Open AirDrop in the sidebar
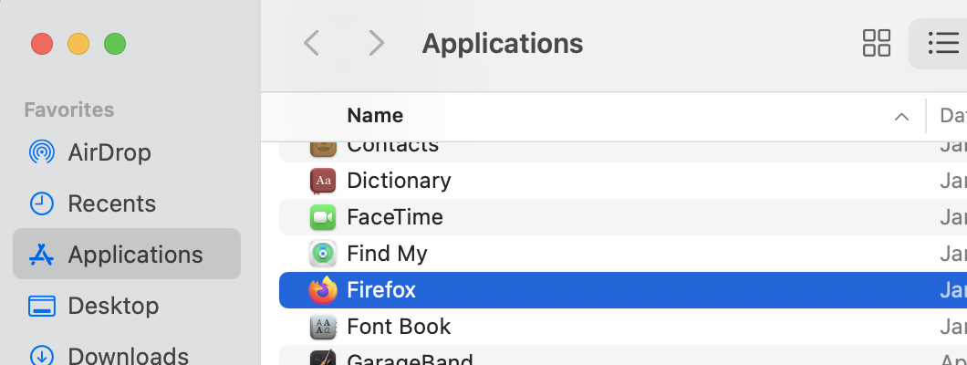This screenshot has height=365, width=967. [x=127, y=152]
